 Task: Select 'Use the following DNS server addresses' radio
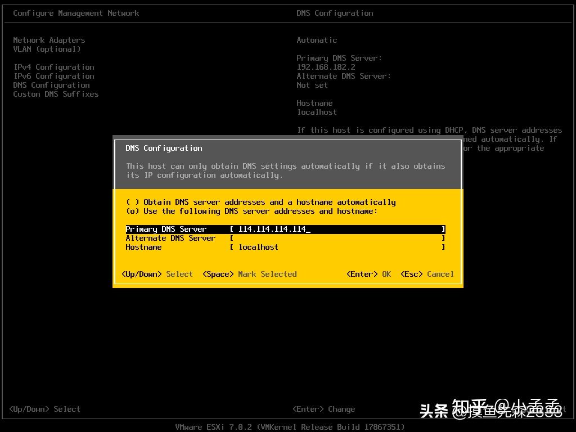(x=133, y=211)
